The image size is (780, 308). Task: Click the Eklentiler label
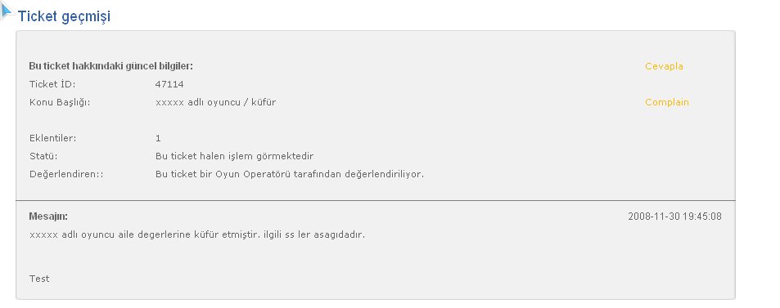point(52,138)
